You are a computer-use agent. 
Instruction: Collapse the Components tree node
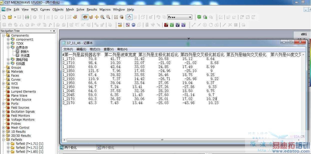pos(4,35)
